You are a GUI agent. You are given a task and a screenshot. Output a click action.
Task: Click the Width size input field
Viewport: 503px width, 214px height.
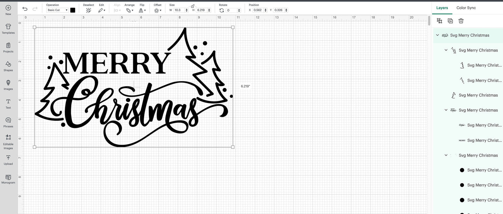coord(179,10)
